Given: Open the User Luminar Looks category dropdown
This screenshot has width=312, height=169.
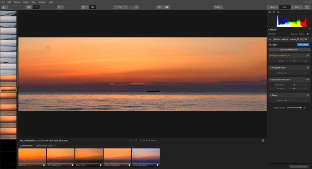Looking at the screenshot, I should click(45, 146).
